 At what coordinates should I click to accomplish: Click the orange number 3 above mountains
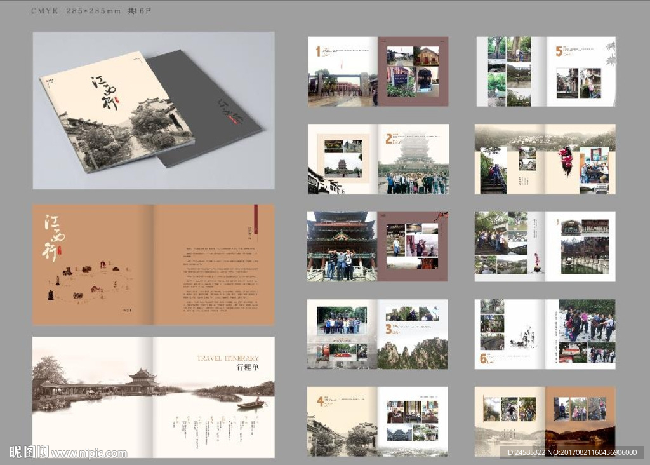388,329
